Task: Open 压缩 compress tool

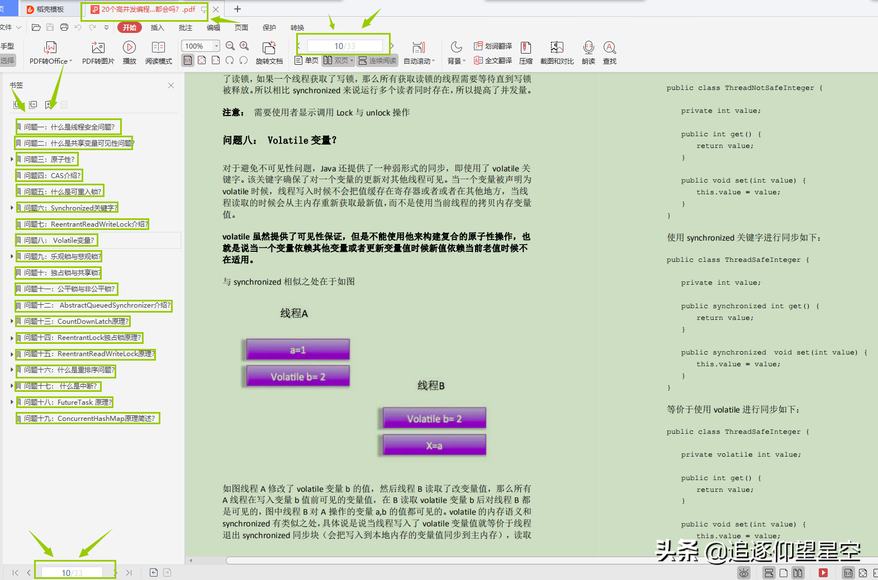Action: (x=526, y=53)
